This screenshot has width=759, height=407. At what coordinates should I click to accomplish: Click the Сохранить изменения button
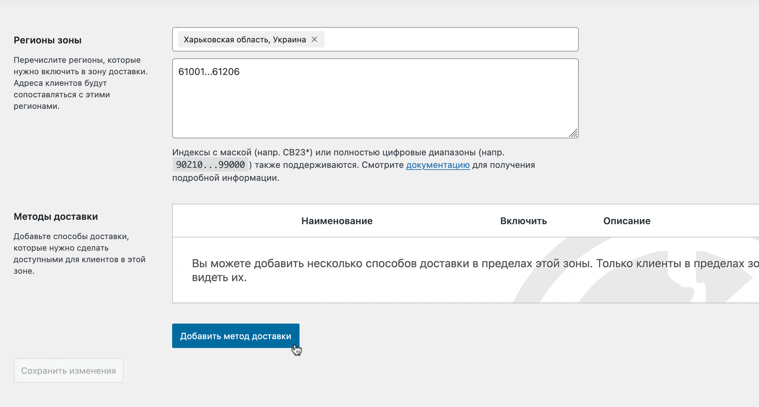(x=68, y=370)
